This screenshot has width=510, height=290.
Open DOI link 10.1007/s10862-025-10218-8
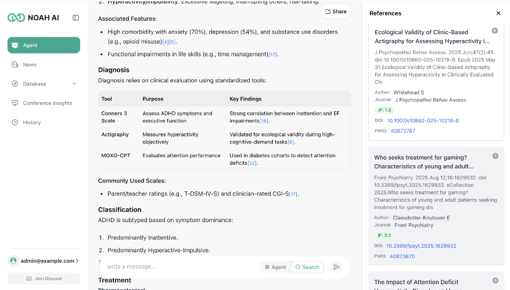pos(423,121)
